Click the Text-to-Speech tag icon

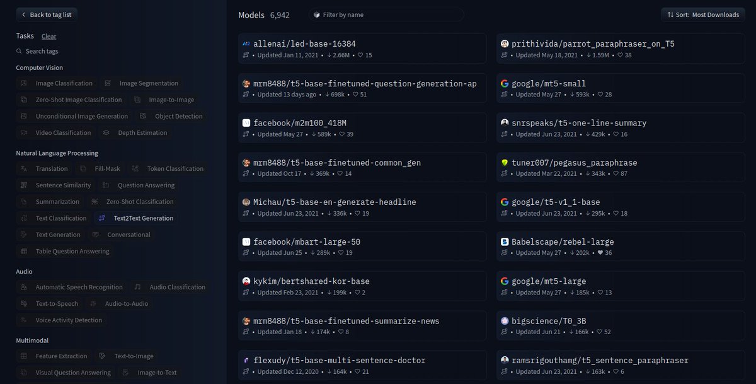23,303
